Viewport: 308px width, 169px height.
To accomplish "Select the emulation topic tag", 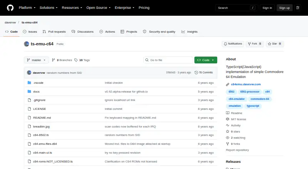I will point(234,106).
